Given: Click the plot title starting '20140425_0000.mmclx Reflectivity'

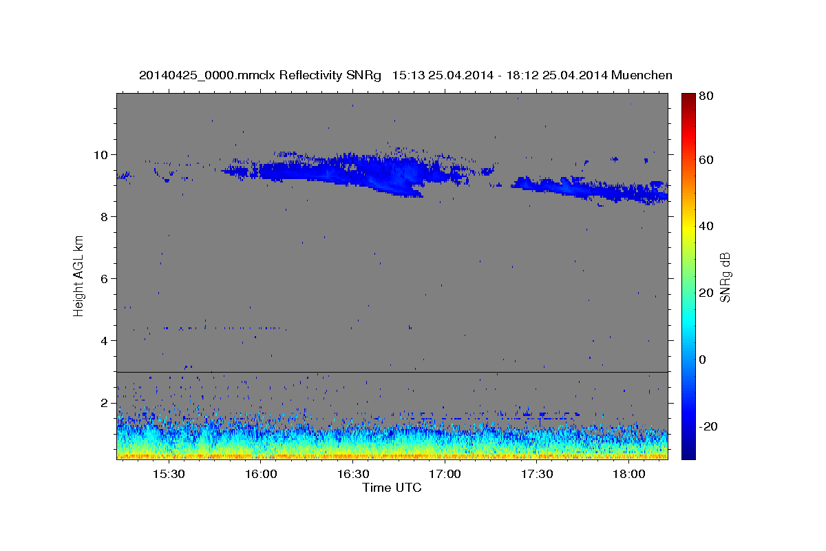Looking at the screenshot, I should click(x=405, y=75).
